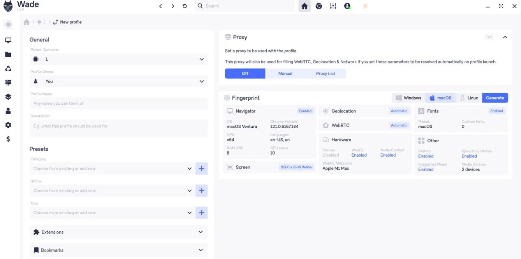Screen dimensions: 521x259
Task: Click the Chrome Version 121.0.6167.184 value
Action: coord(284,127)
